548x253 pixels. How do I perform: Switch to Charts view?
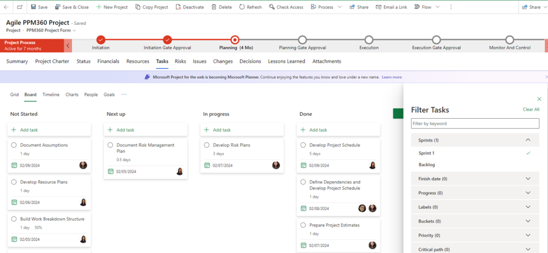pyautogui.click(x=72, y=94)
